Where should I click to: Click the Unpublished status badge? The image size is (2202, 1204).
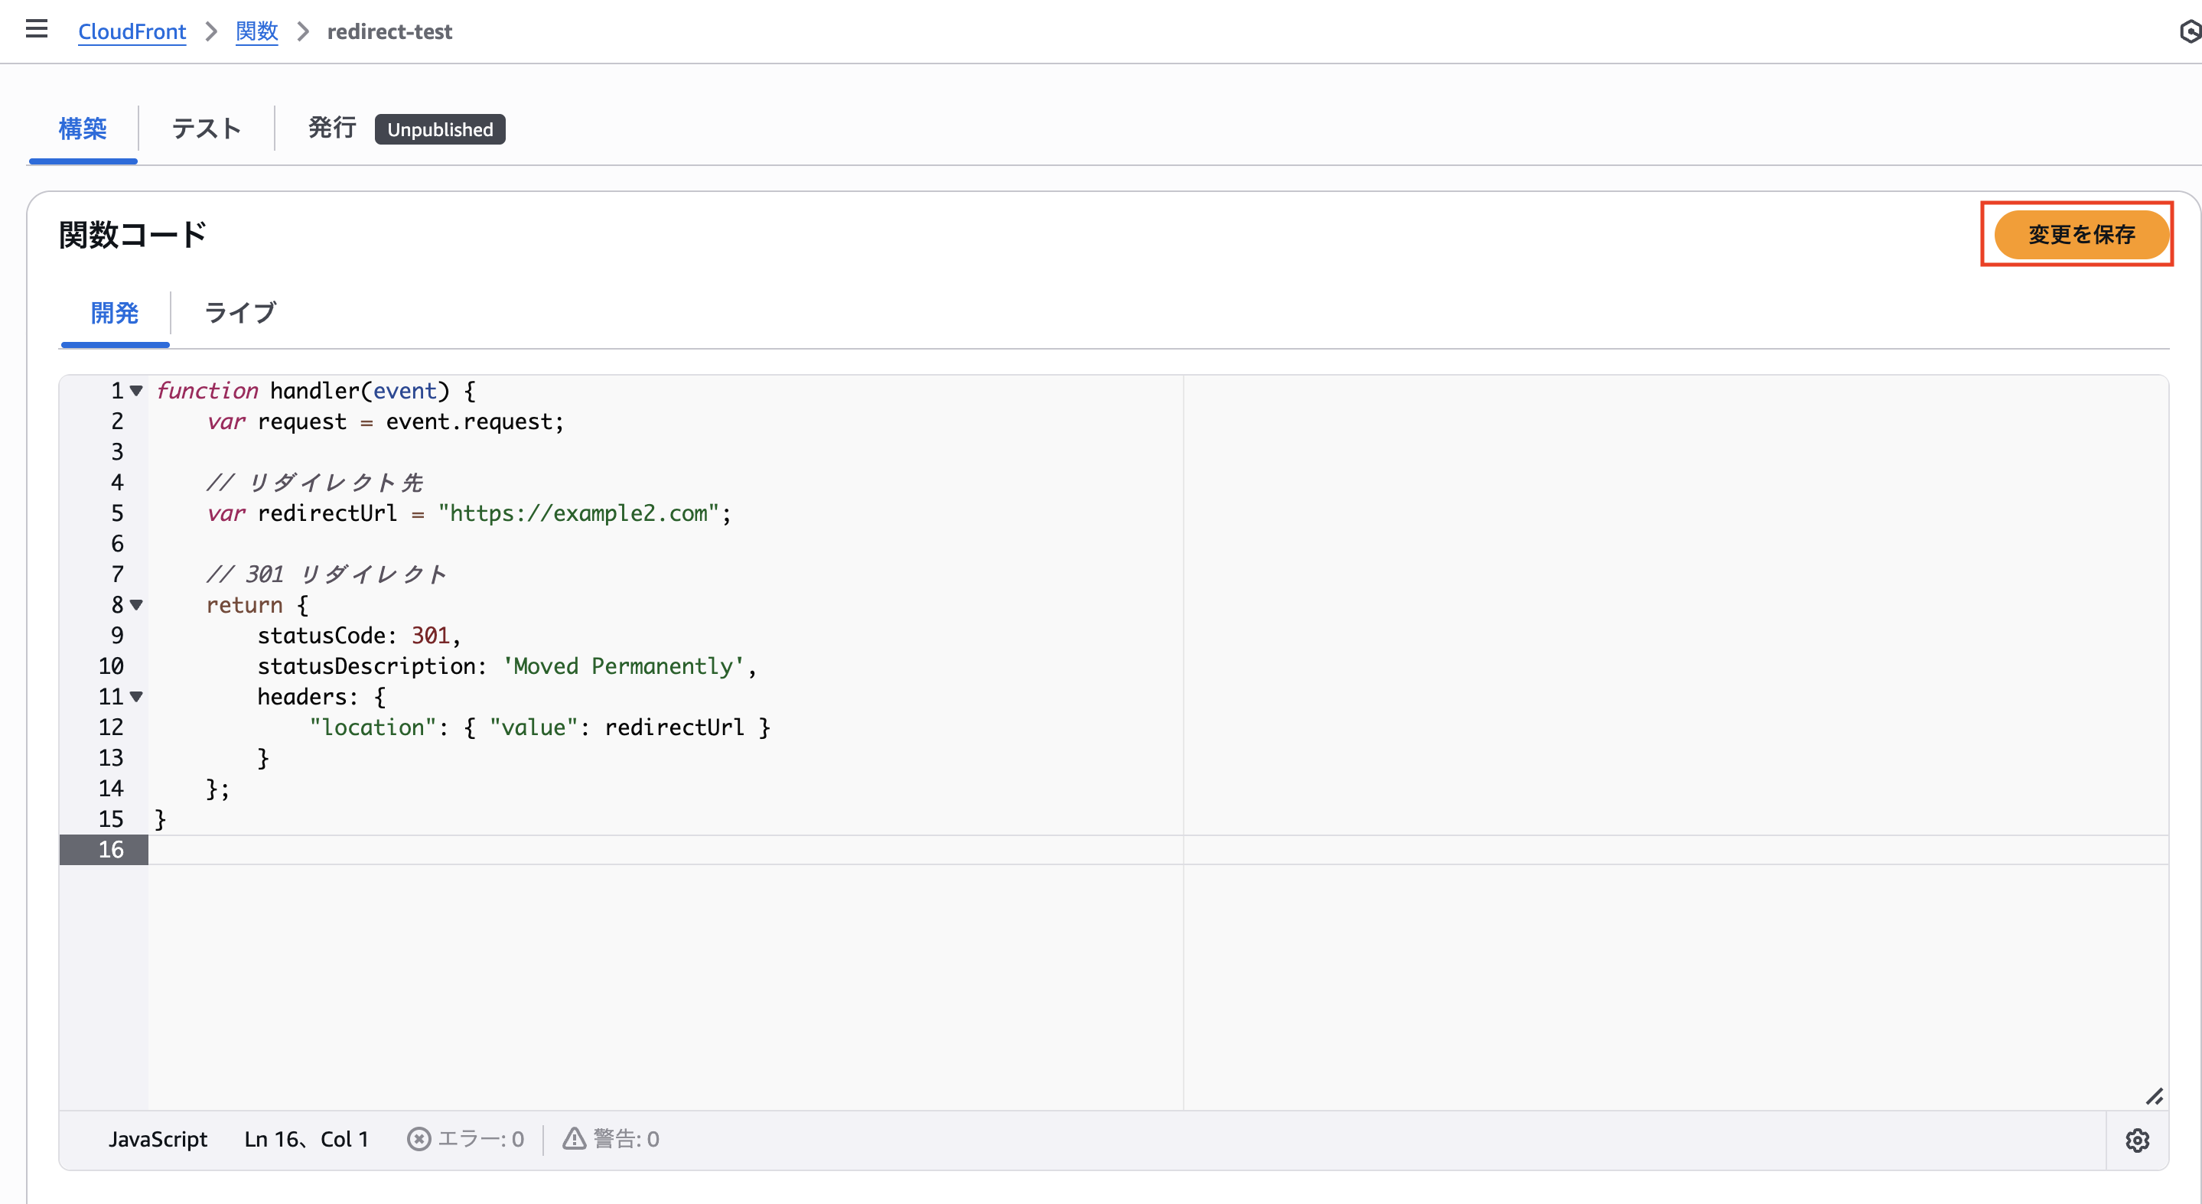coord(440,129)
